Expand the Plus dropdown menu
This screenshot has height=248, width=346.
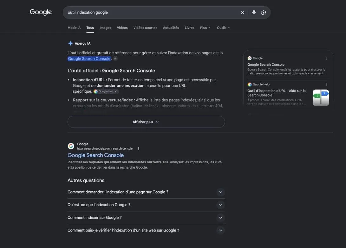click(x=205, y=28)
